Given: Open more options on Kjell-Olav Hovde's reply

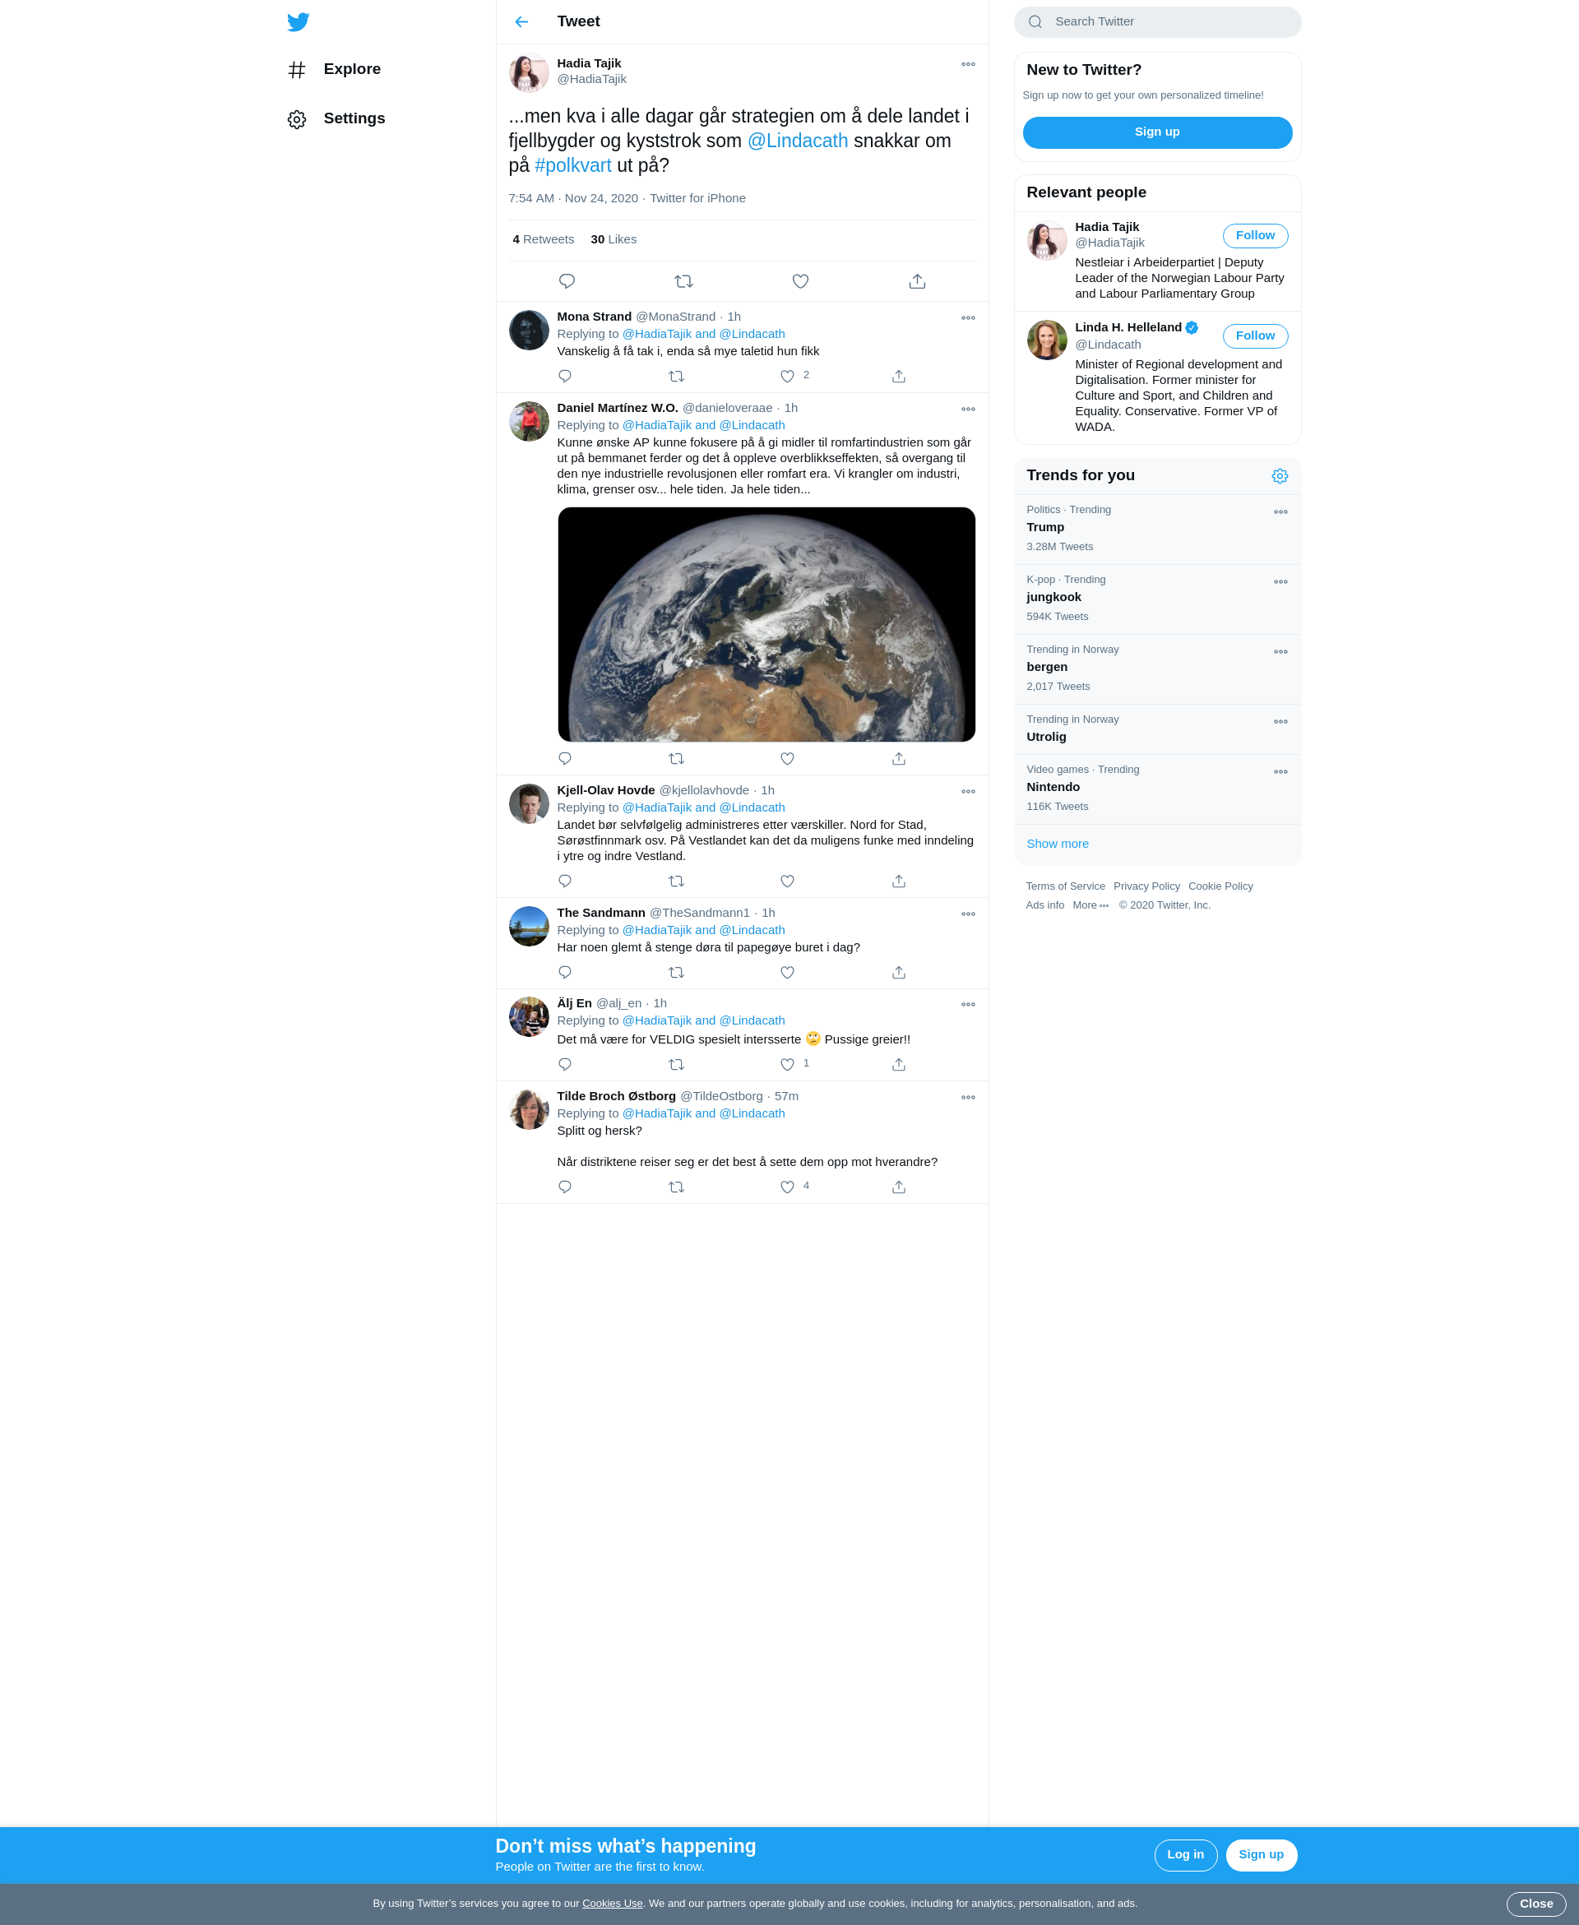Looking at the screenshot, I should tap(968, 792).
